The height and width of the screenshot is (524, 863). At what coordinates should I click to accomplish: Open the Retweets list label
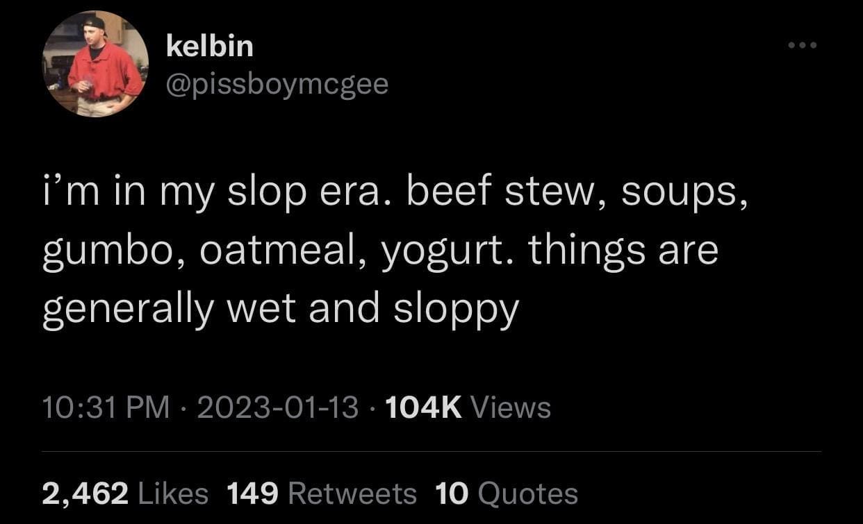pos(352,493)
